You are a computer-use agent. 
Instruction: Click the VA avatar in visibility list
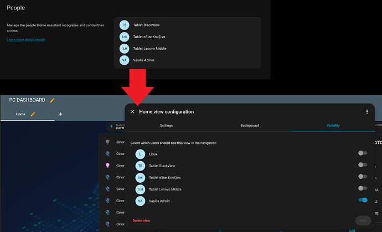coord(140,201)
